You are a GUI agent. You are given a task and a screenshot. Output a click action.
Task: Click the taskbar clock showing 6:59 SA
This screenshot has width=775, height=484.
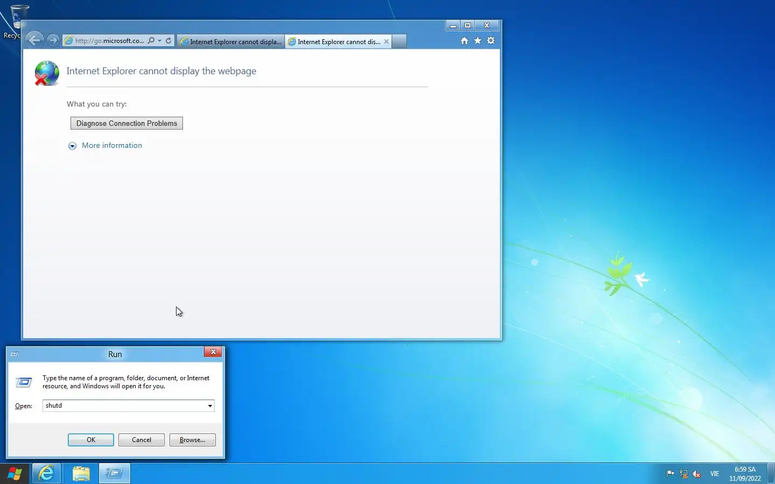(x=745, y=474)
